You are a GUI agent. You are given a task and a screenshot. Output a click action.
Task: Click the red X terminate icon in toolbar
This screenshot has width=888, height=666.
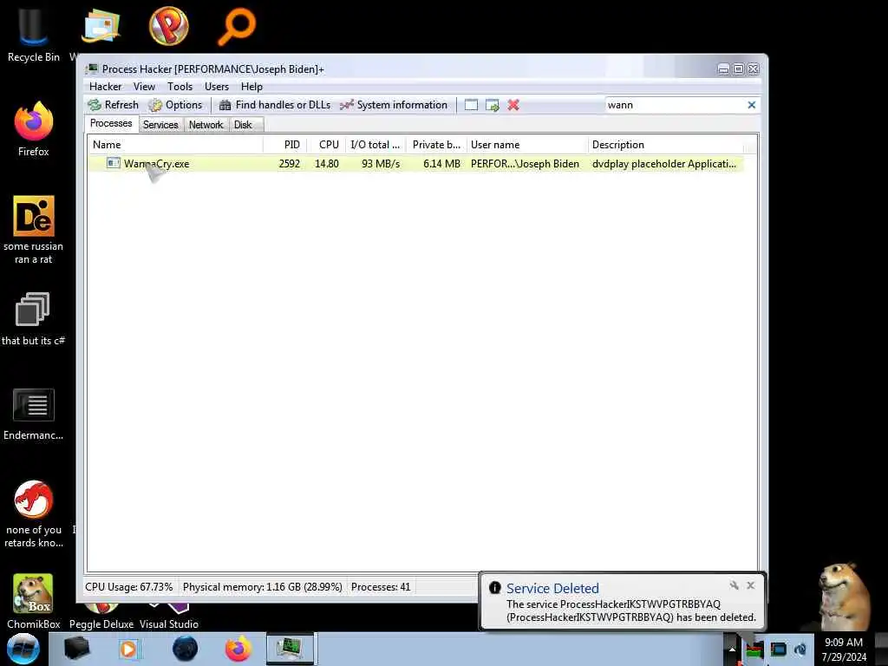[x=513, y=105]
